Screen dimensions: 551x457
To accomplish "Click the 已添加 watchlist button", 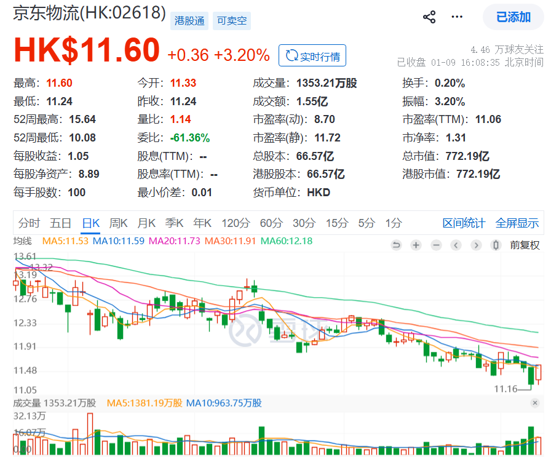I will point(513,17).
